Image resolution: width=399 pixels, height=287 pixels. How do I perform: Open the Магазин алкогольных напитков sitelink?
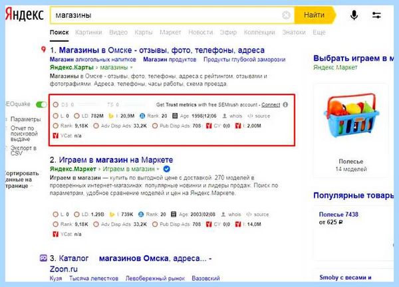point(93,60)
